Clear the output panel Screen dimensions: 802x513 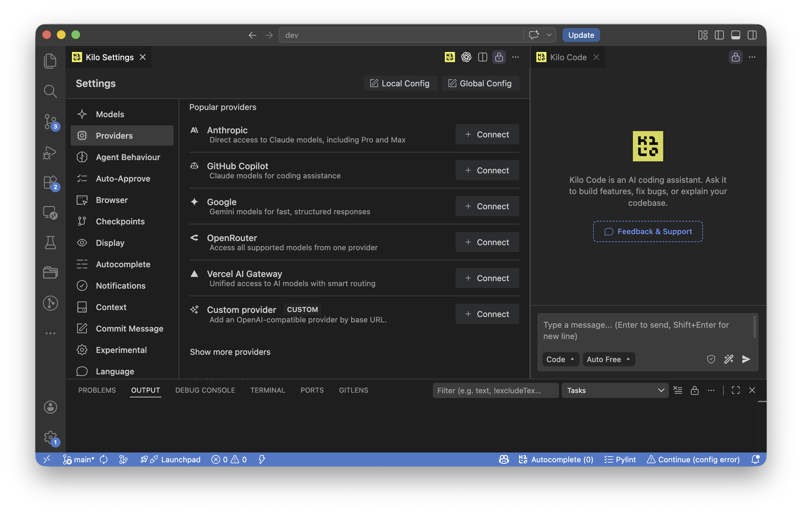(678, 390)
